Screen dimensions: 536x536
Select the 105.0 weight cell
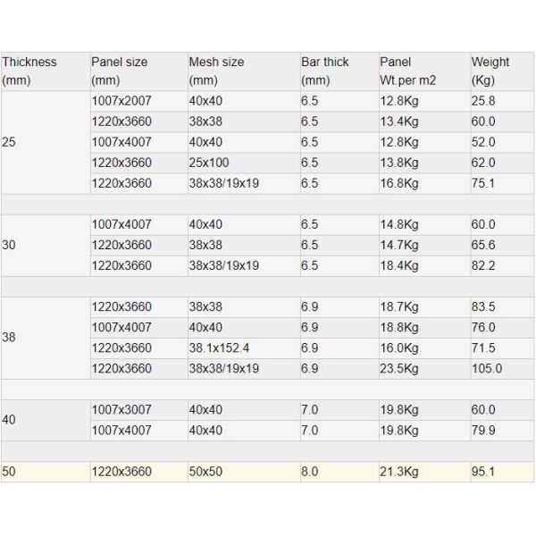point(487,368)
